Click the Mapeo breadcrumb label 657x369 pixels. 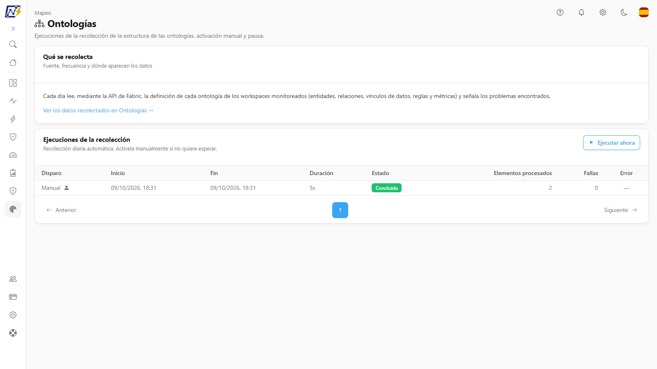click(x=43, y=13)
